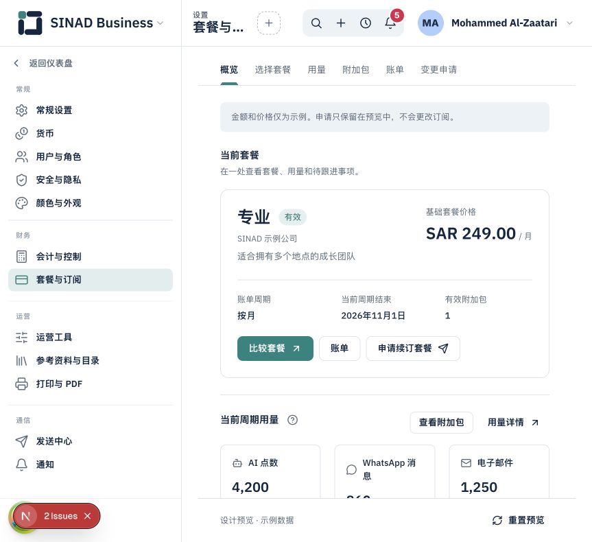
Task: Open 参考资料与目录 settings page
Action: click(x=91, y=361)
